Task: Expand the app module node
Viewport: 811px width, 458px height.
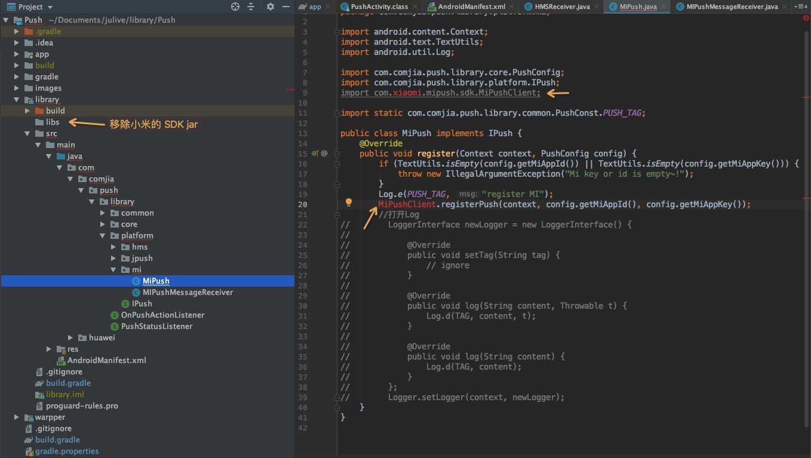Action: (17, 54)
